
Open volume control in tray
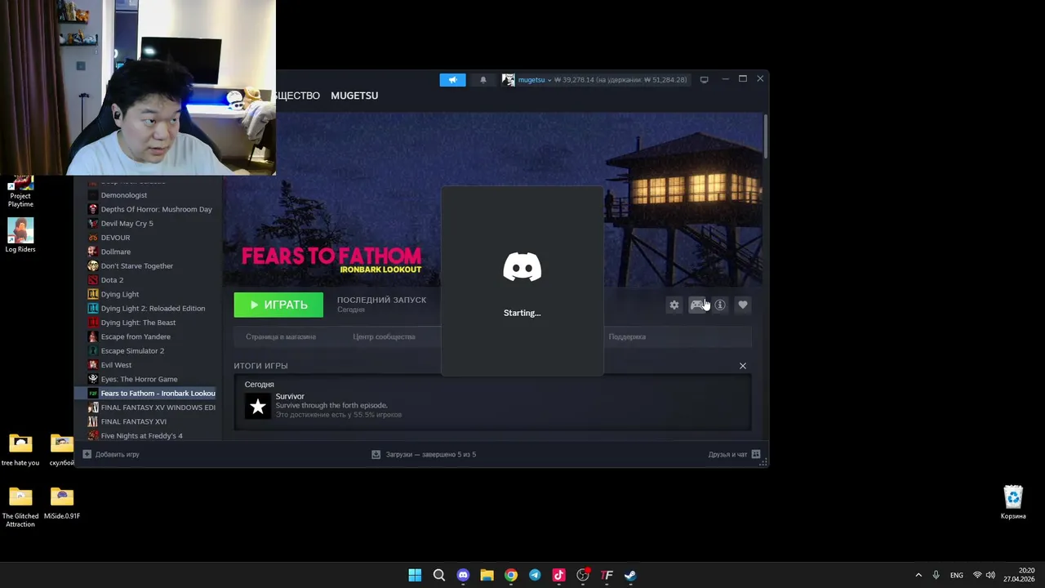click(990, 575)
